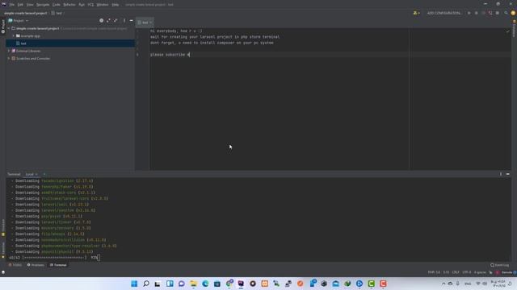
Task: Open the Edit menu
Action: tap(20, 5)
